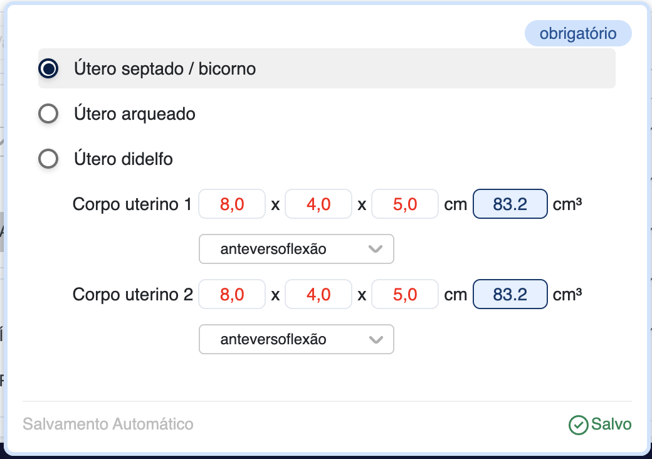Click the Salvamento Automático text
The image size is (652, 459).
point(108,425)
